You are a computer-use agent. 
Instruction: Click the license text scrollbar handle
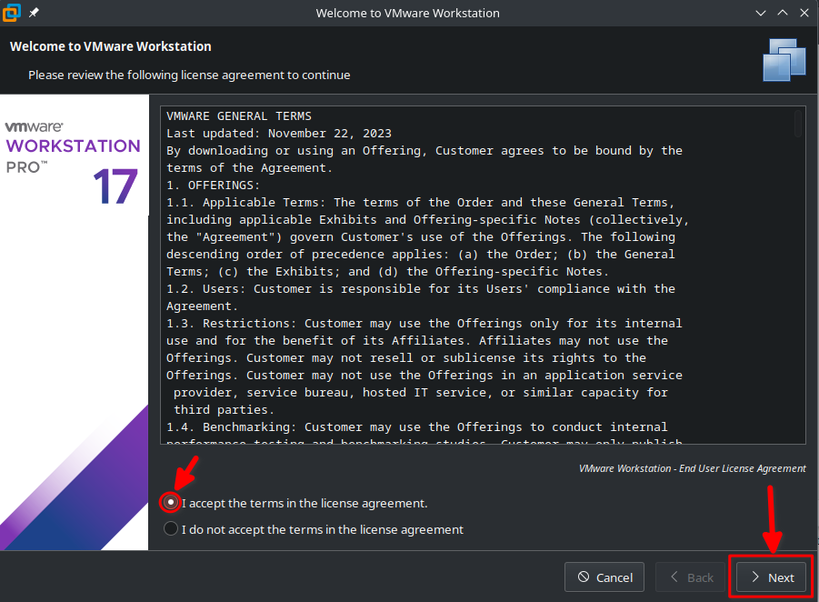pos(798,124)
